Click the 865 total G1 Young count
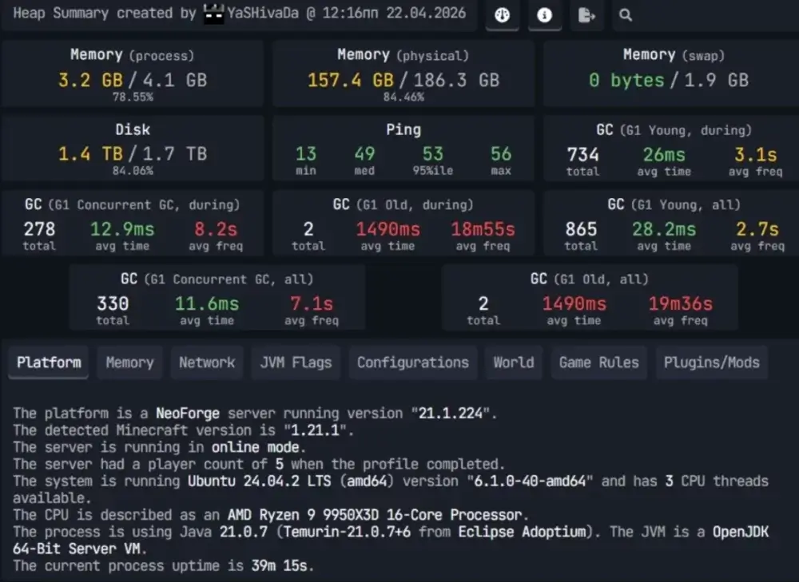Screen dimensions: 799x582 (581, 229)
